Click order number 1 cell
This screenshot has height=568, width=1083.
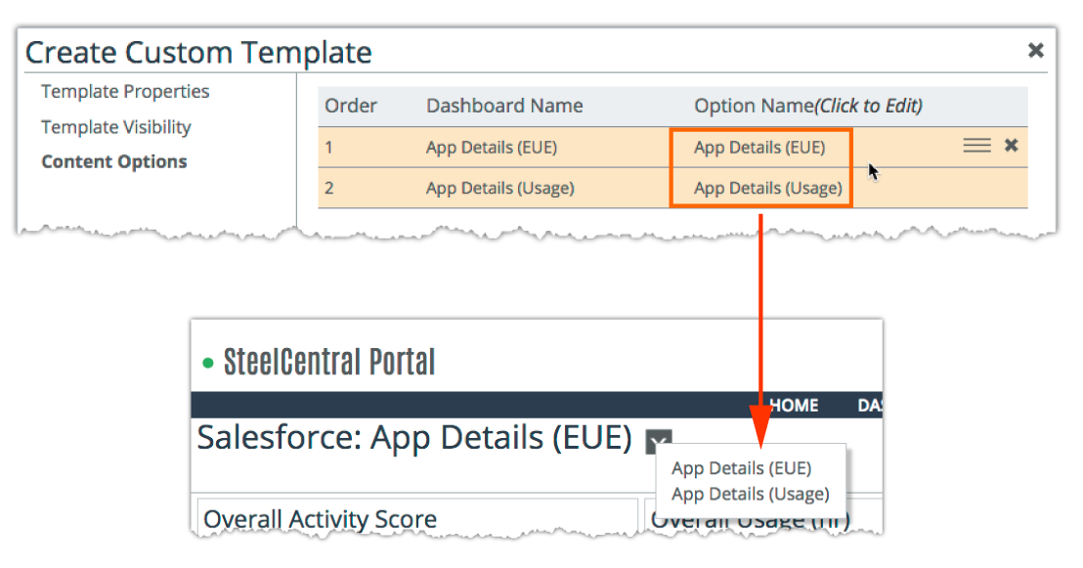tap(328, 148)
